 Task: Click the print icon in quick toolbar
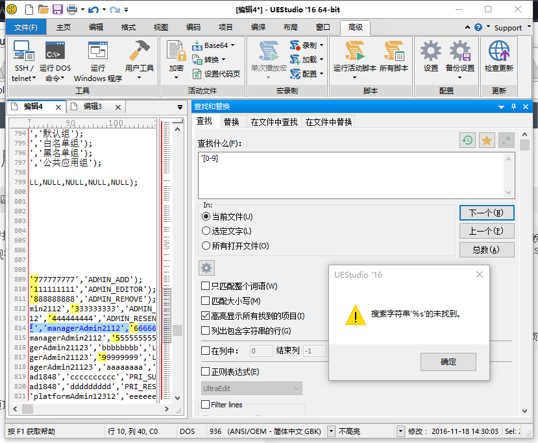pyautogui.click(x=71, y=9)
